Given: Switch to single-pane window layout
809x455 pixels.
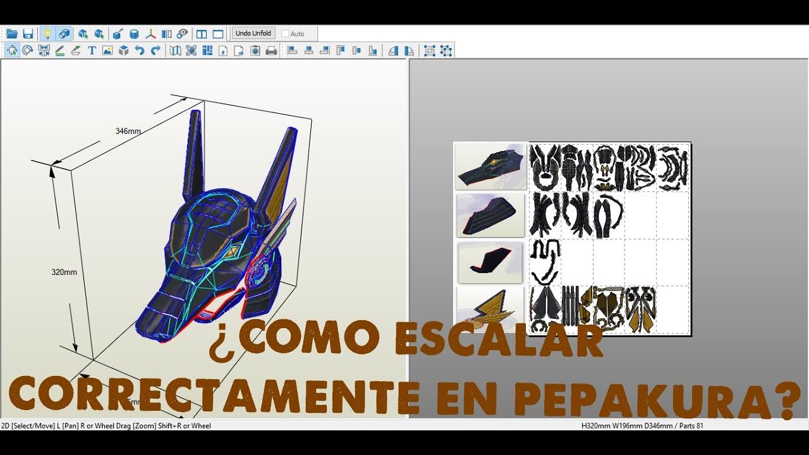Looking at the screenshot, I should point(218,33).
